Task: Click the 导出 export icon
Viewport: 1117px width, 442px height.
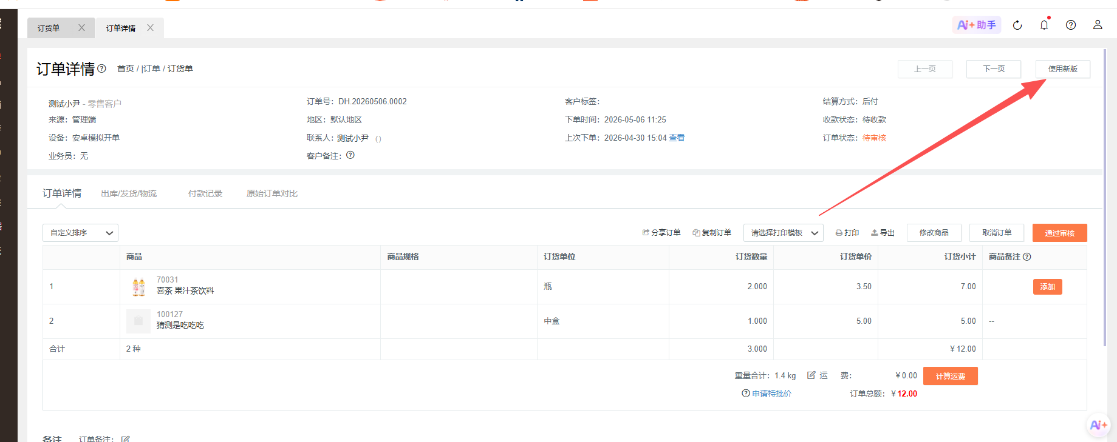Action: click(875, 233)
